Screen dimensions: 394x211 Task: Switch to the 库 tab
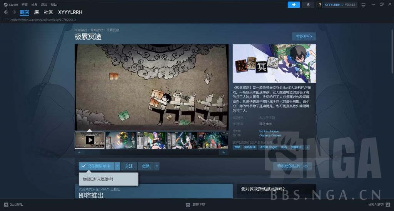[x=37, y=12]
